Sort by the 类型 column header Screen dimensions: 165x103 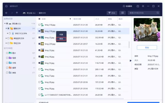pos(110,19)
